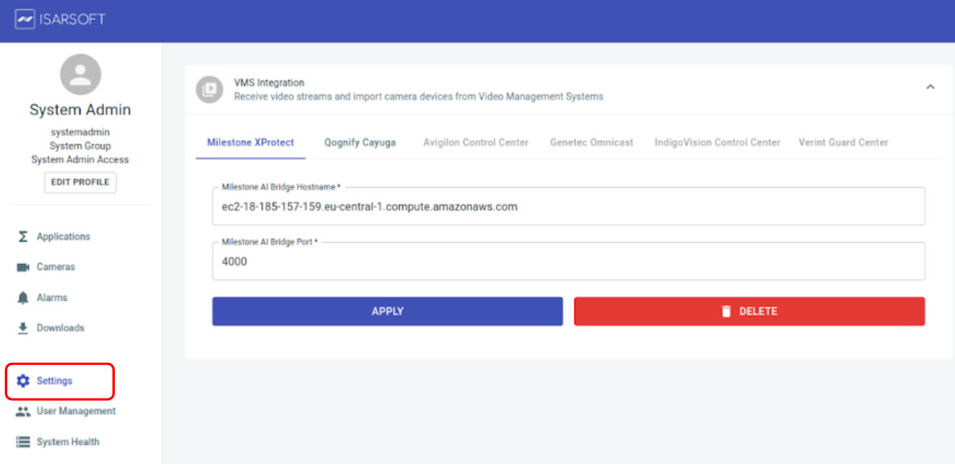Click the Receive video streams description text
This screenshot has width=955, height=464.
click(x=419, y=96)
